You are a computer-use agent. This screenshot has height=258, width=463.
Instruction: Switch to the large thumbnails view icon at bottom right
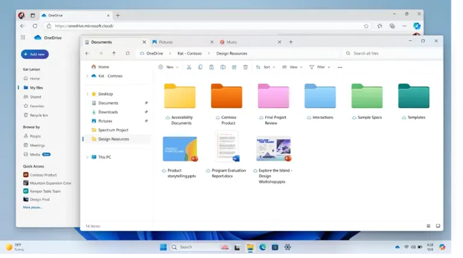438,226
